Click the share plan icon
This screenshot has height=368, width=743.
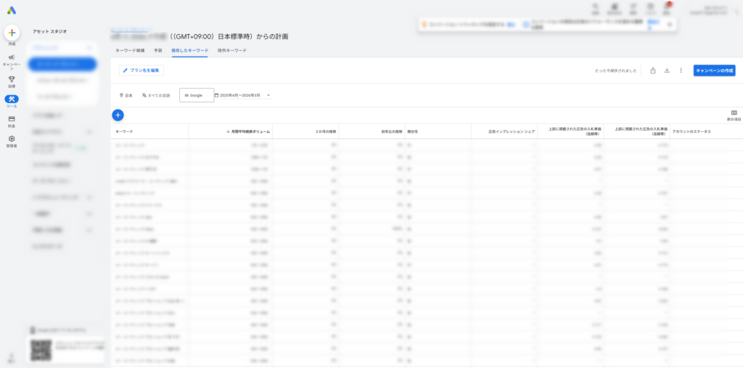click(653, 70)
